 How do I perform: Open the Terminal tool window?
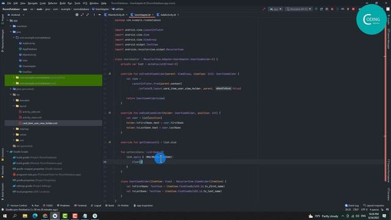click(80, 205)
